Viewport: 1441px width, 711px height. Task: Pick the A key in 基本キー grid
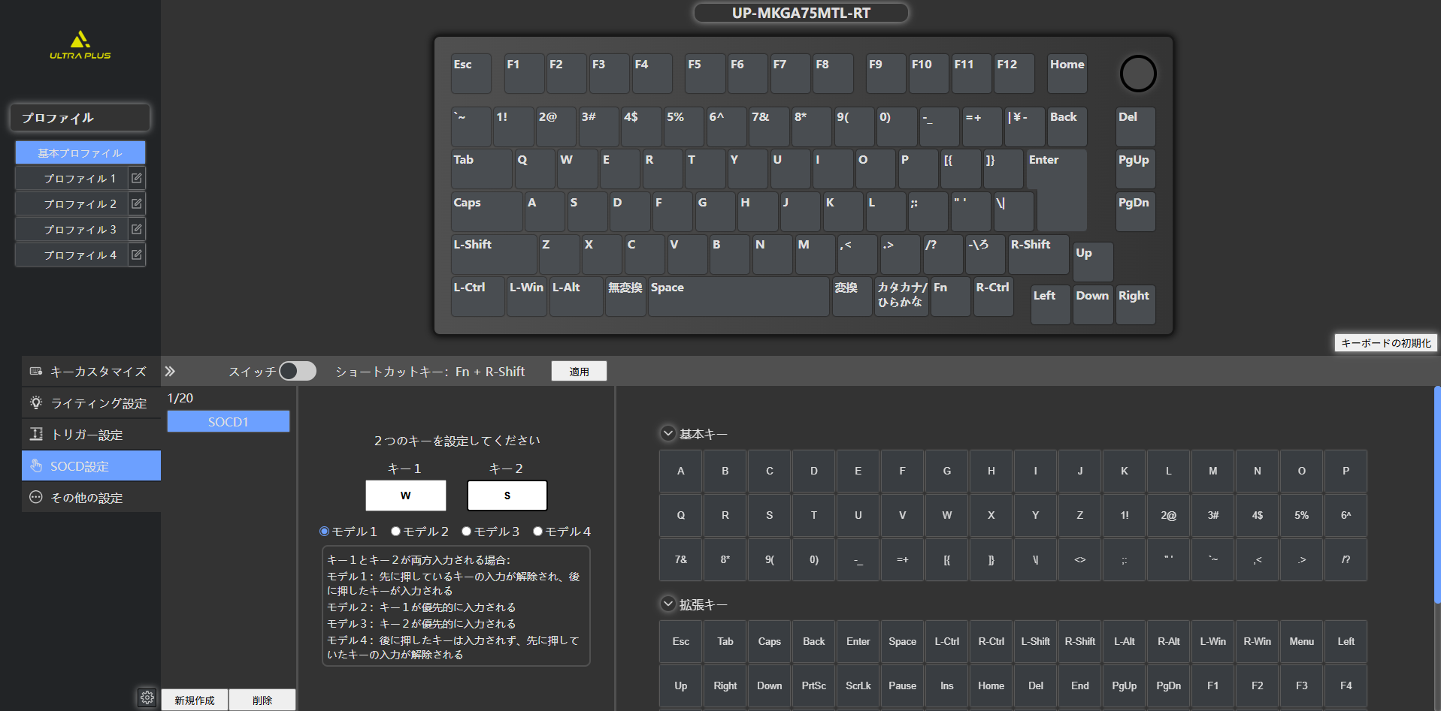681,471
